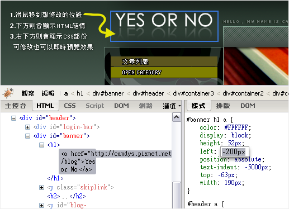Click the display value block
Viewport: 289px width, 209px height.
coord(240,135)
